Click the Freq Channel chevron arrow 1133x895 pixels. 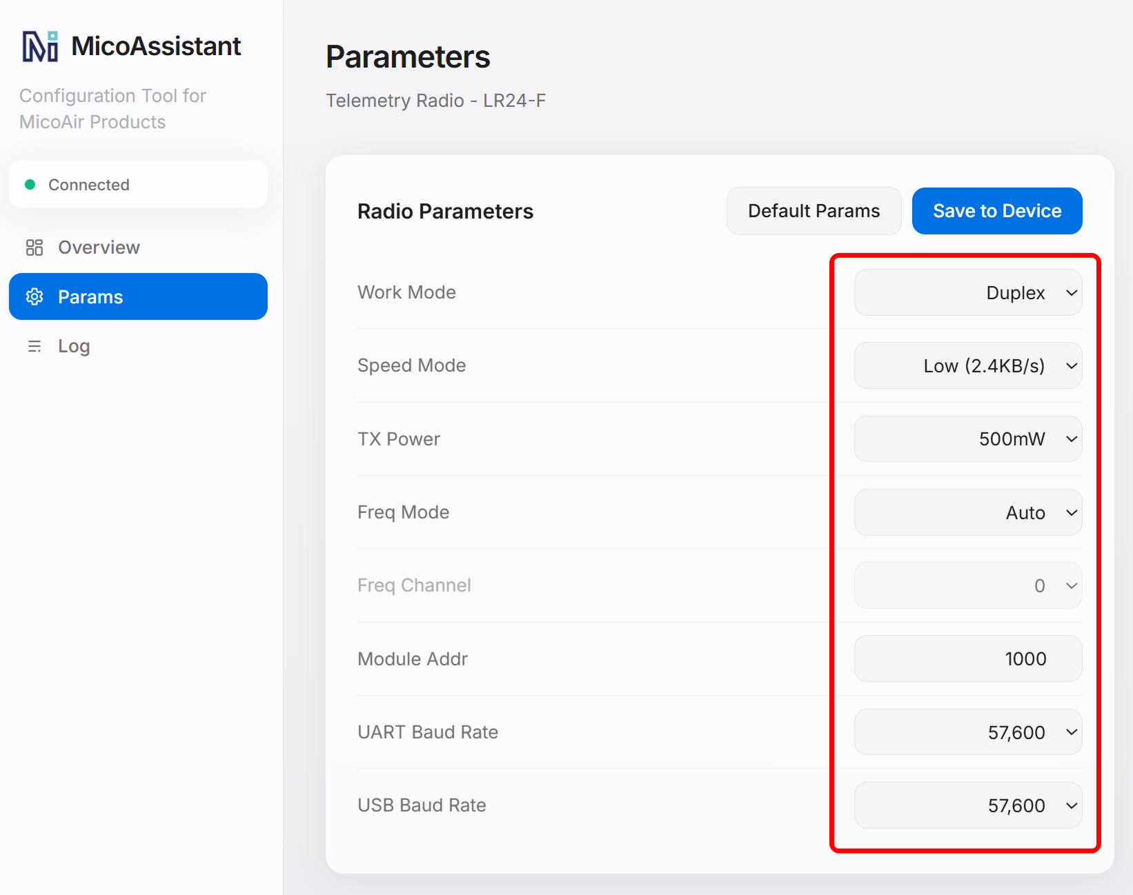[x=1071, y=585]
